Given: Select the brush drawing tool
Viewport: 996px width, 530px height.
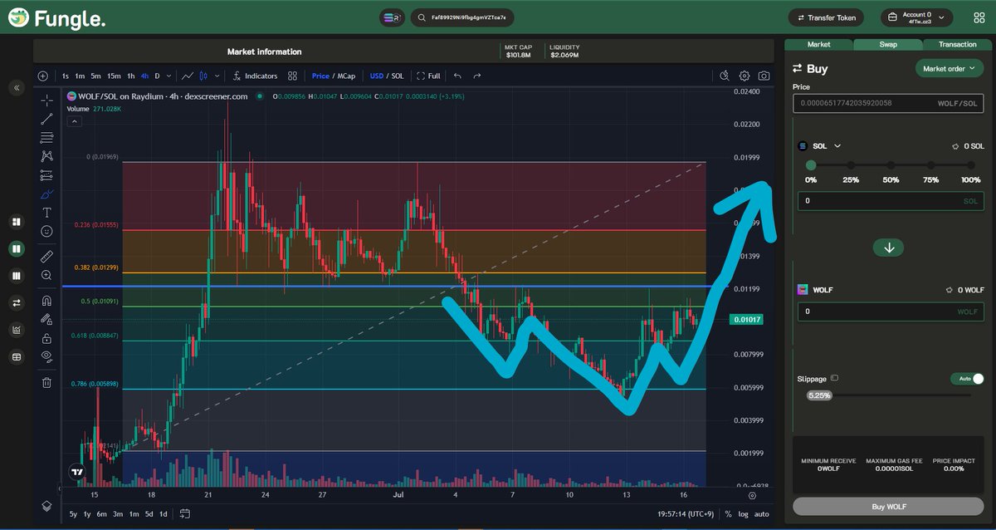Looking at the screenshot, I should pyautogui.click(x=46, y=194).
